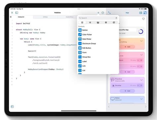Select Group Box in the Controls list

(98, 57)
